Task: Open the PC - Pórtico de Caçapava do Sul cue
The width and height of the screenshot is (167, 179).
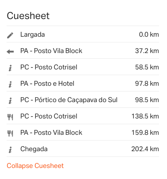Action: pos(83,99)
